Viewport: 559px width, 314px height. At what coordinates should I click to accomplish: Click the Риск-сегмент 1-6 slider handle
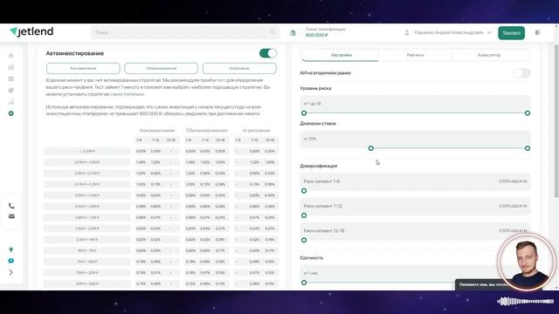(x=304, y=191)
